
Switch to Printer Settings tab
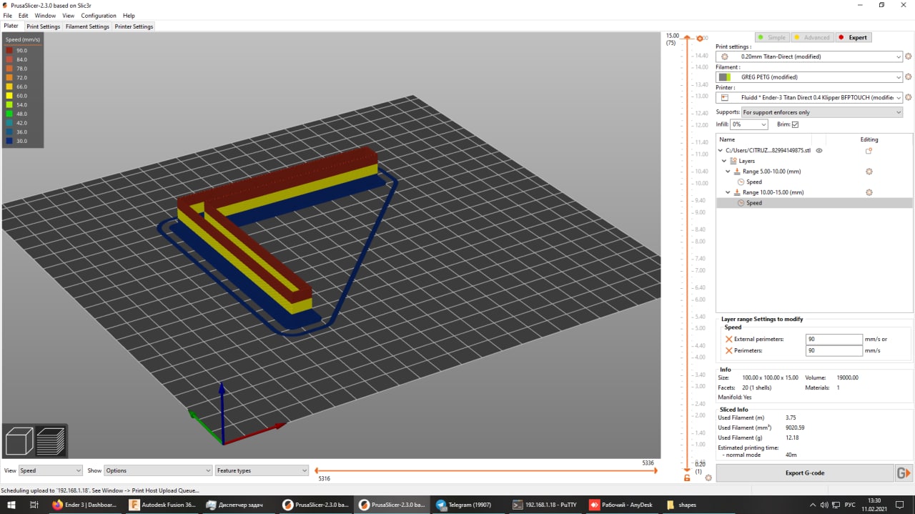134,26
